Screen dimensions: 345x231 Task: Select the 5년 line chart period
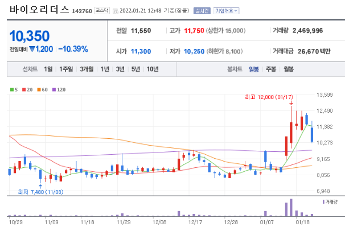tap(135, 69)
